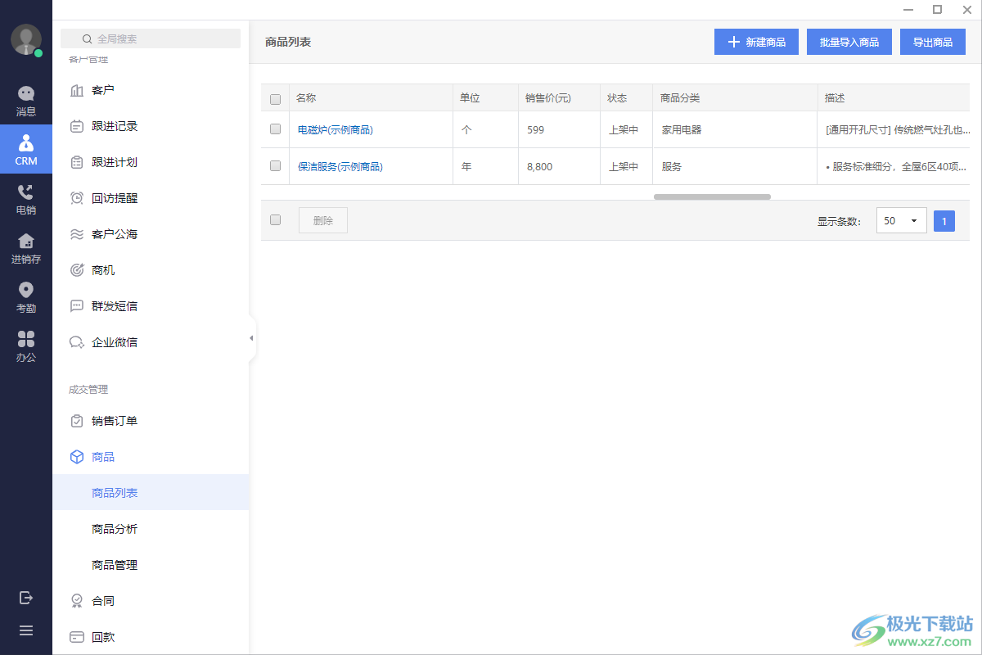Click the 全局搜索 search field

151,38
